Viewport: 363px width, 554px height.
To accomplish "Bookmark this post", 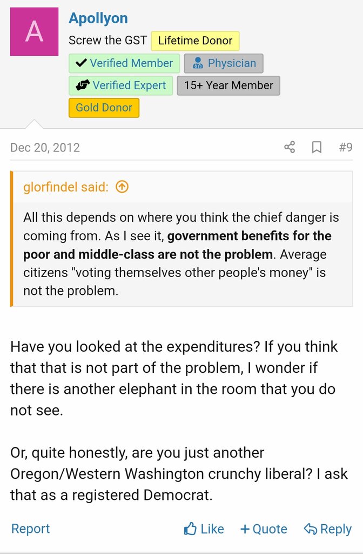I will tap(317, 147).
